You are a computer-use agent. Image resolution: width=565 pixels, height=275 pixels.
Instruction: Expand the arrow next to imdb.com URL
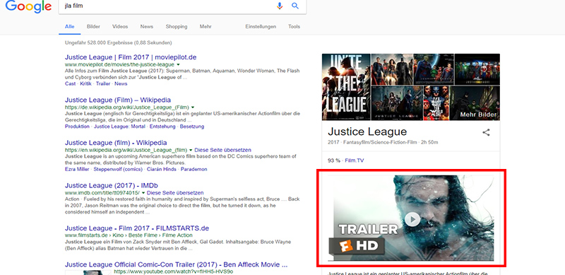[143, 193]
